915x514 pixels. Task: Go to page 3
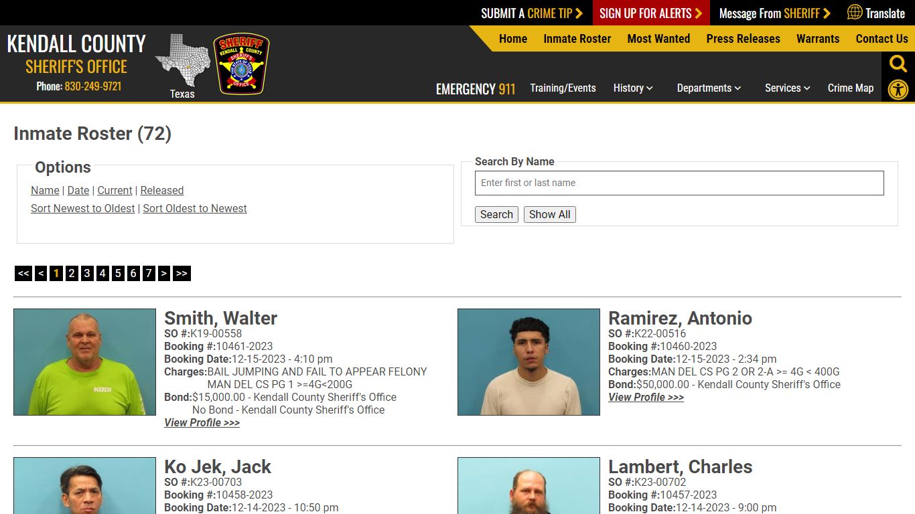click(x=87, y=273)
